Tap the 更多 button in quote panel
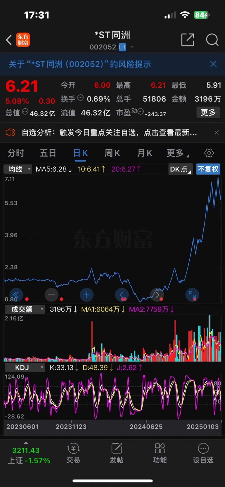The height and width of the screenshot is (487, 225). click(208, 112)
